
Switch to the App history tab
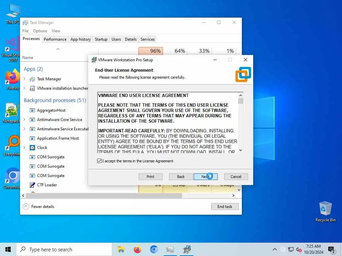tap(80, 39)
